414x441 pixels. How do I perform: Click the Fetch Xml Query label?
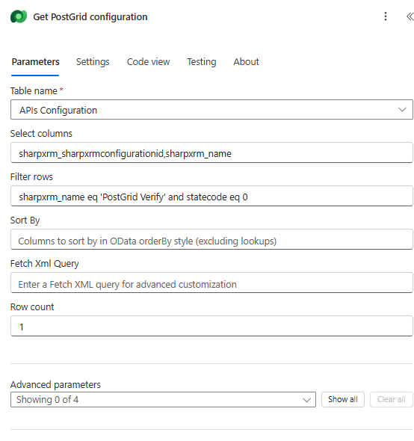click(x=44, y=264)
